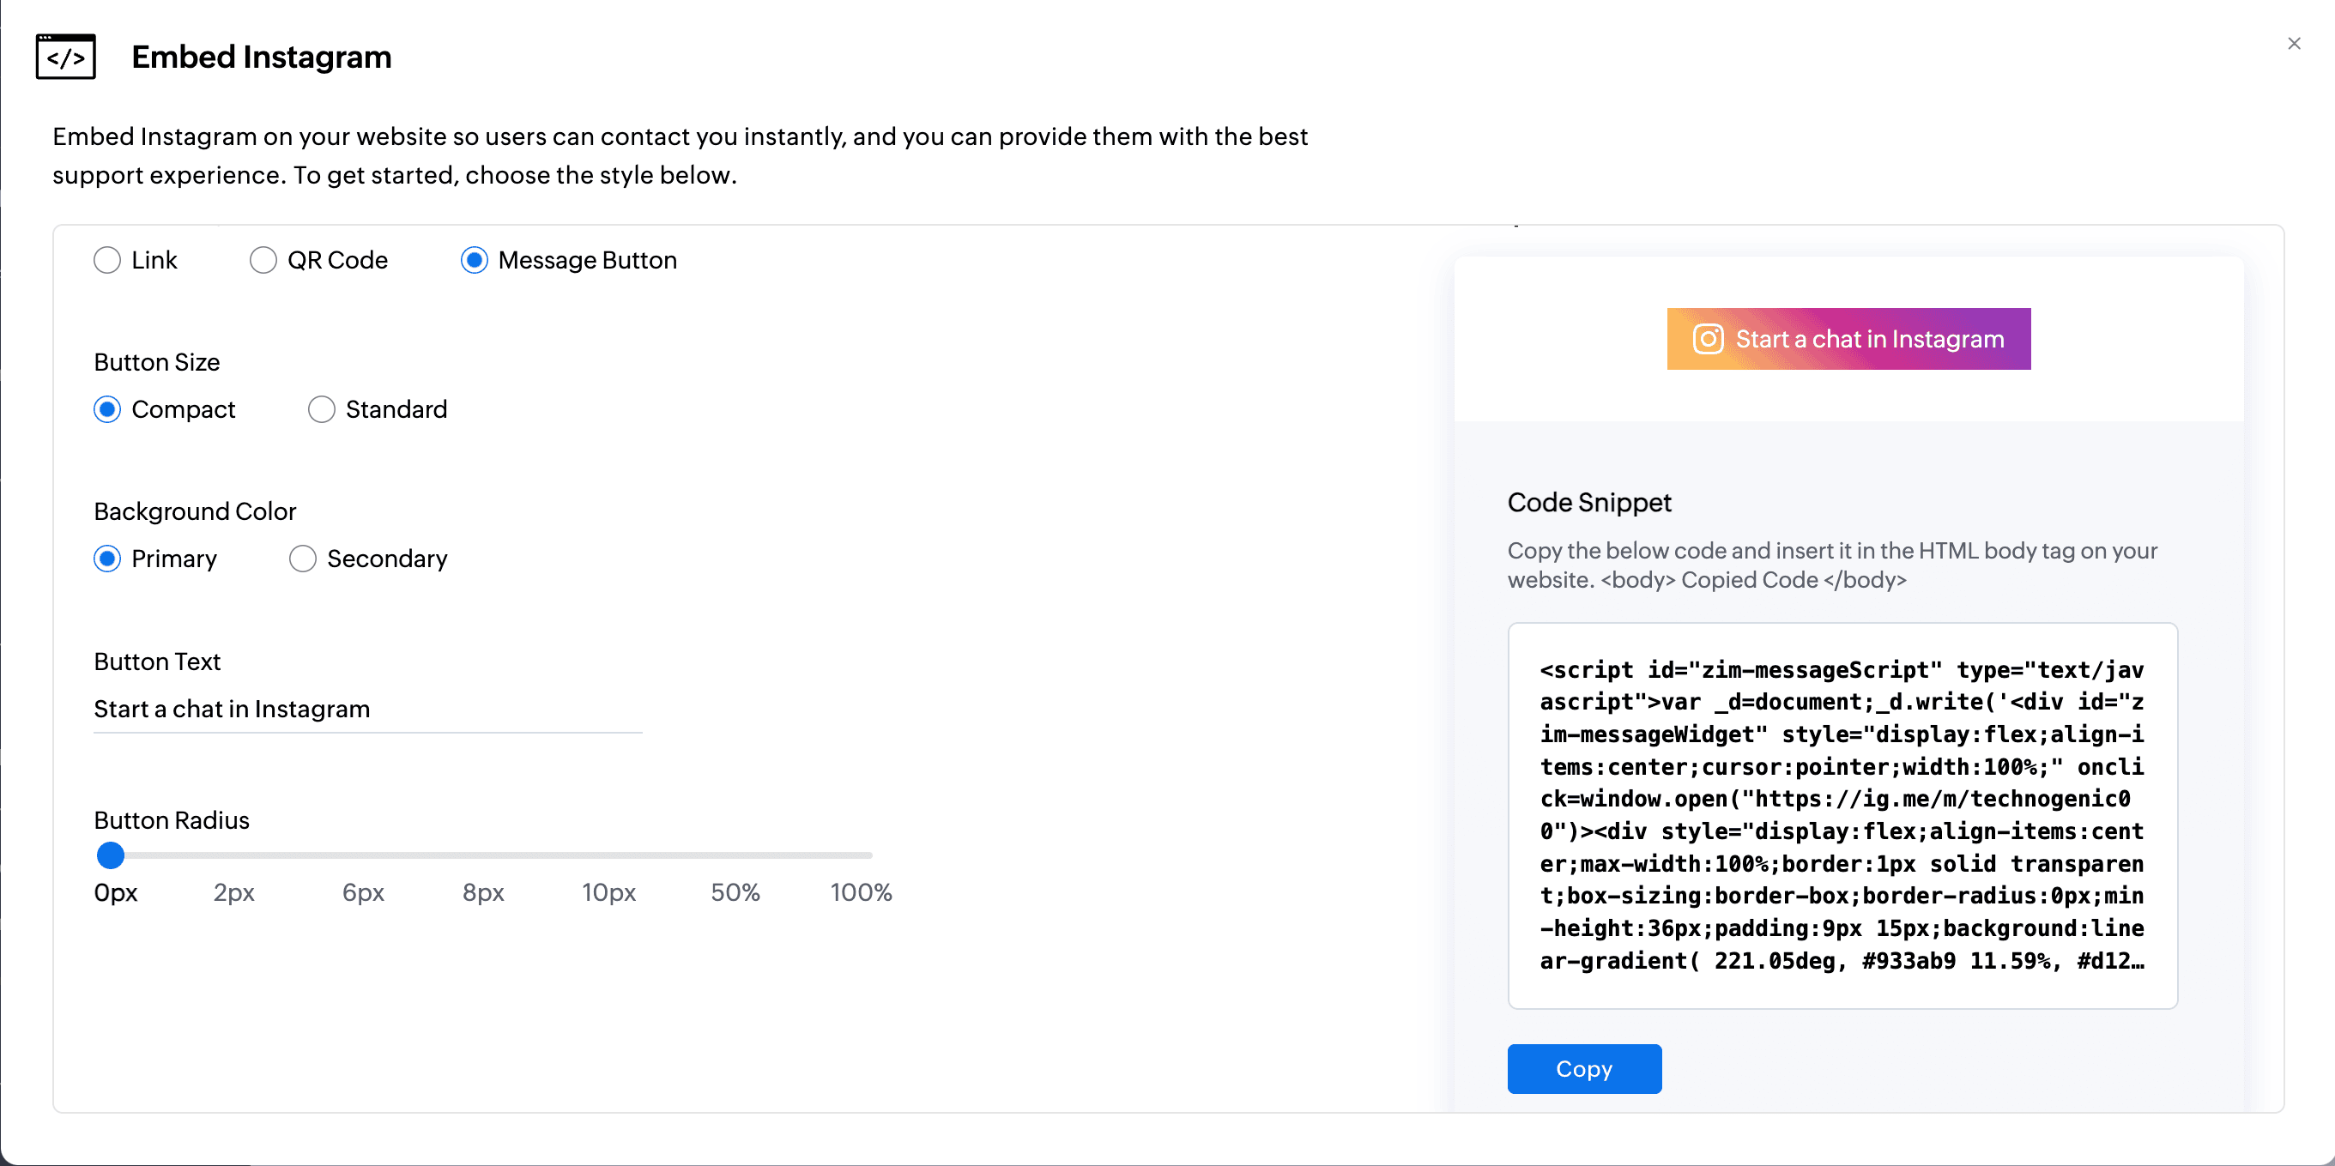Click the Instagram logo in preview button
The width and height of the screenshot is (2335, 1166).
tap(1708, 339)
